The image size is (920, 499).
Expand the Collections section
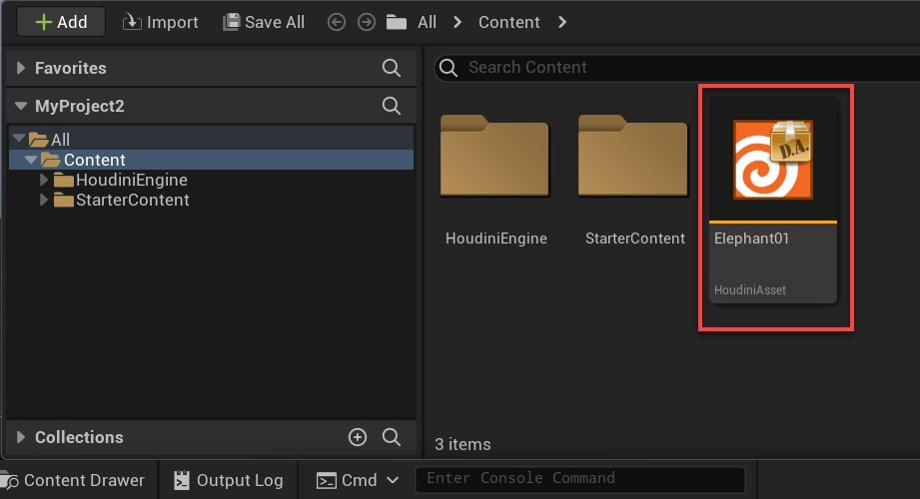[x=21, y=437]
